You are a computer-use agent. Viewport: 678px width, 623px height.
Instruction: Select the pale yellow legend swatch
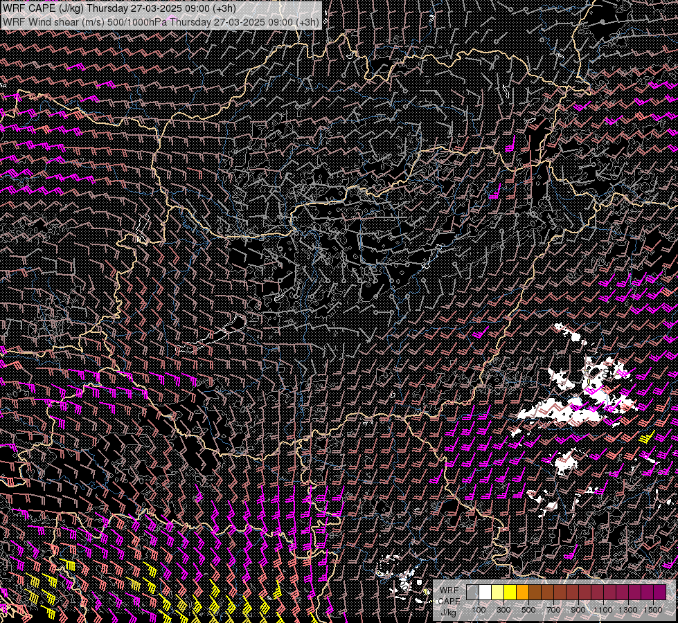[x=498, y=592]
